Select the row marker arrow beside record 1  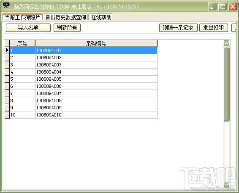(7, 50)
